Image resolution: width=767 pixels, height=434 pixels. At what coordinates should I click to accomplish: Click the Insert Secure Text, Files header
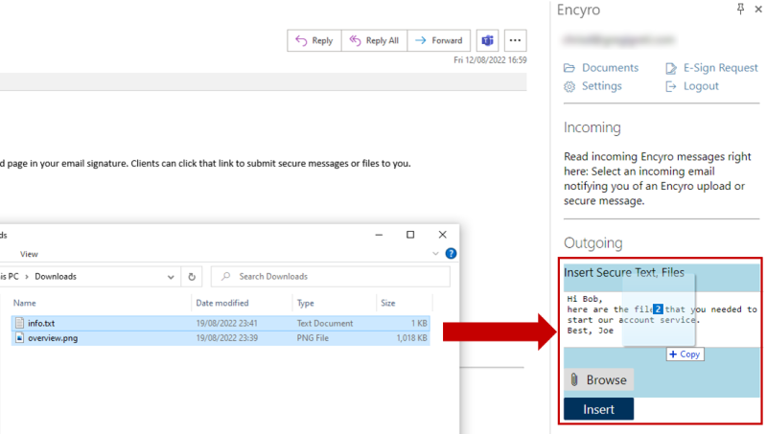pos(624,273)
